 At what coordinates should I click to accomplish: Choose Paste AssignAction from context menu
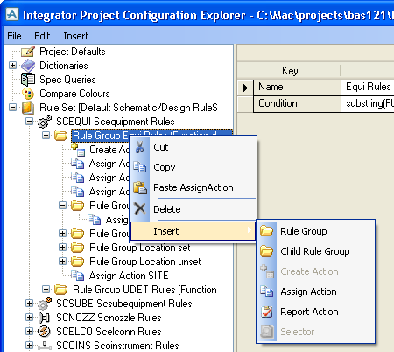click(x=193, y=187)
